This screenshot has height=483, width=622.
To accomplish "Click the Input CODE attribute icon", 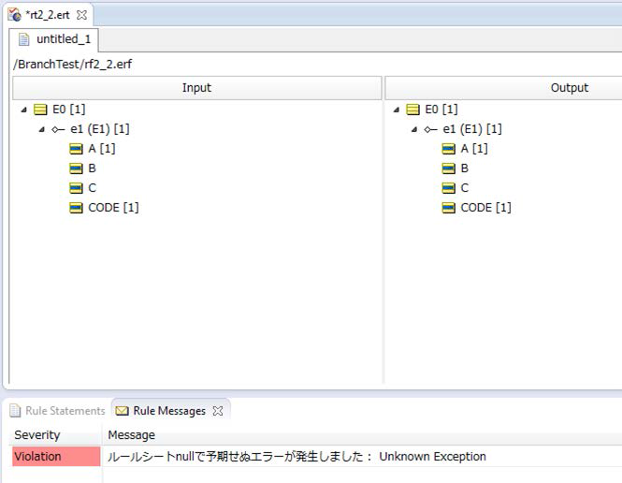I will coord(76,208).
